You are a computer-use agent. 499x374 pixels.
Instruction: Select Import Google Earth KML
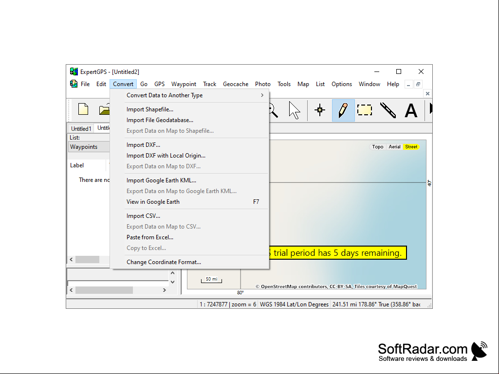click(x=190, y=180)
